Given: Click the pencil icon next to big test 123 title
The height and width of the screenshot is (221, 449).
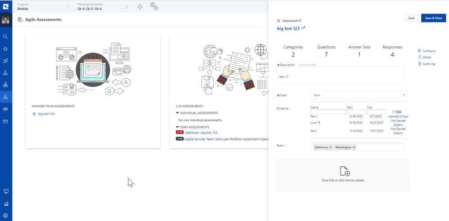Looking at the screenshot, I should coord(303,28).
